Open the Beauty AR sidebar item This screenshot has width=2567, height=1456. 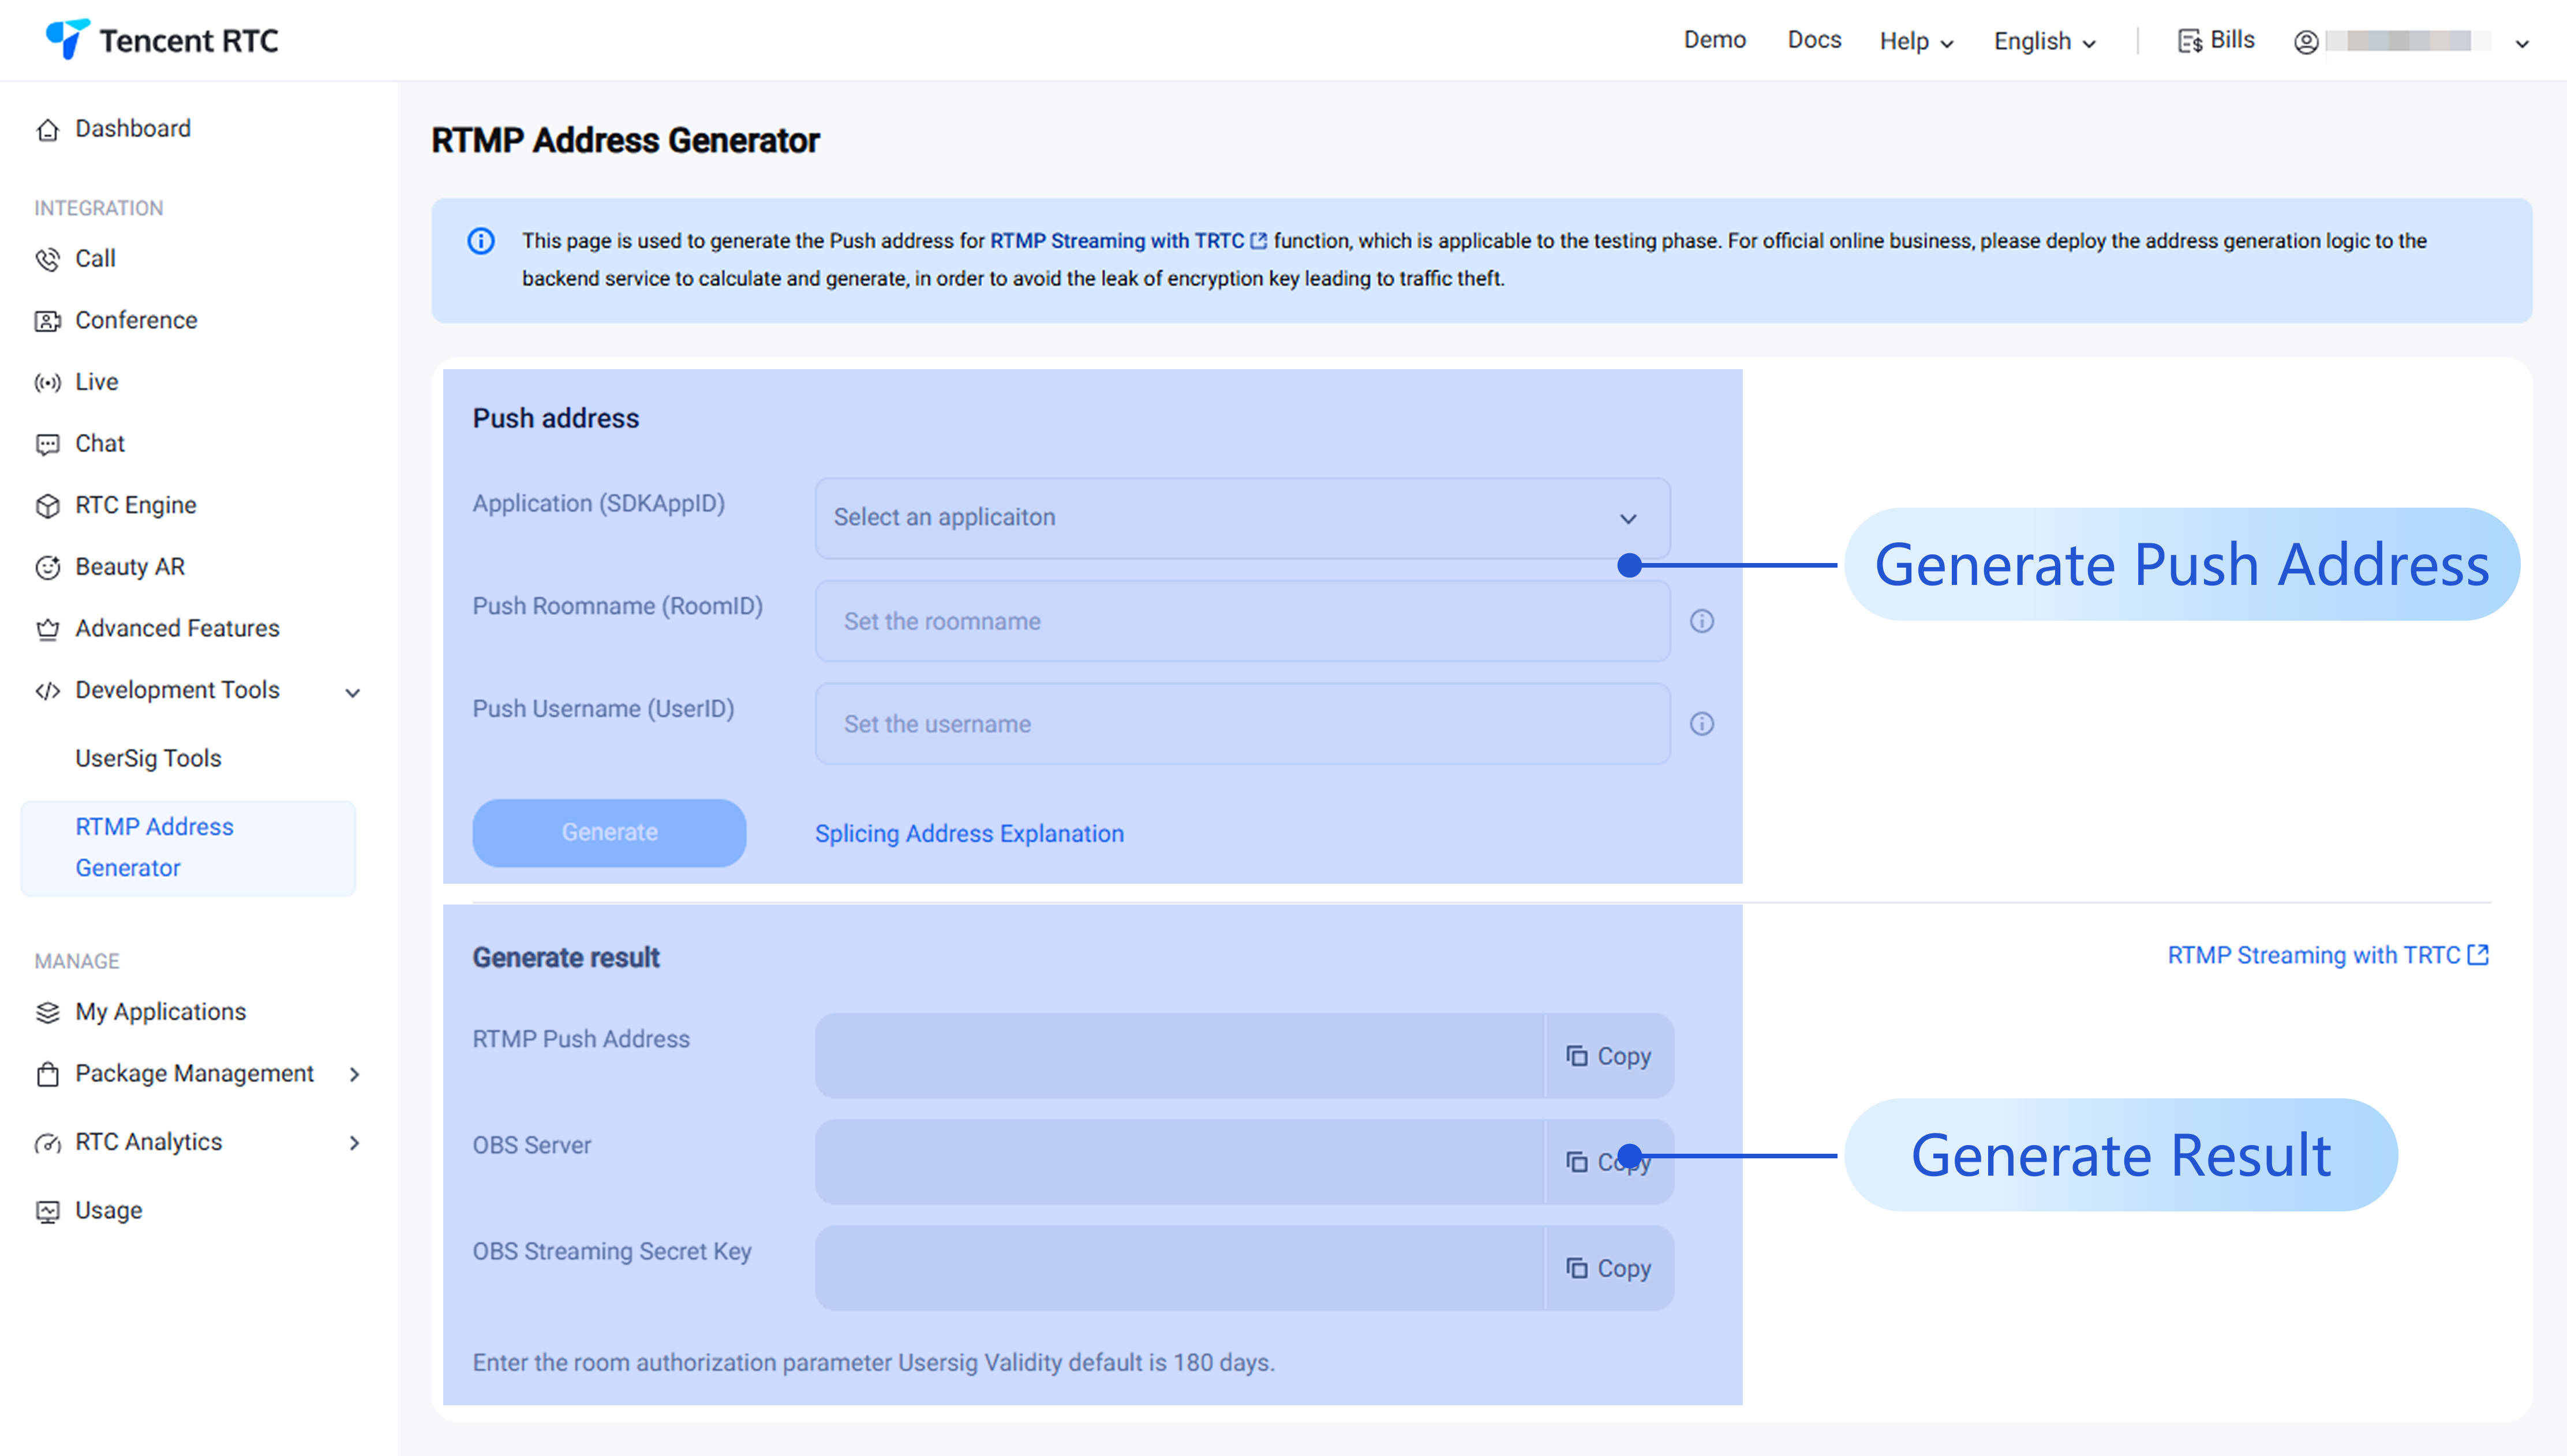pyautogui.click(x=130, y=567)
